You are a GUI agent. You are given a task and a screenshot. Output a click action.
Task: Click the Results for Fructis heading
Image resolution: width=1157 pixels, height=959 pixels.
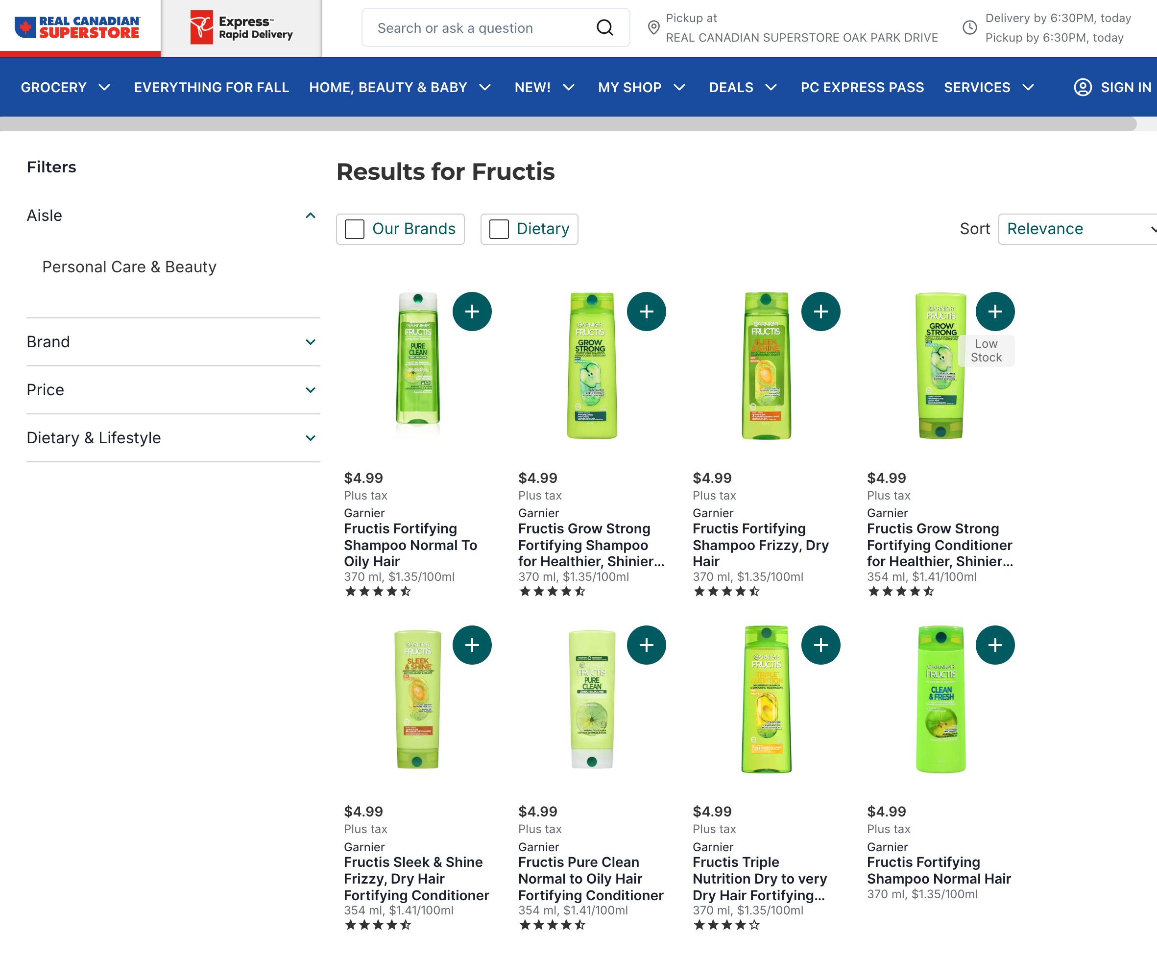445,171
